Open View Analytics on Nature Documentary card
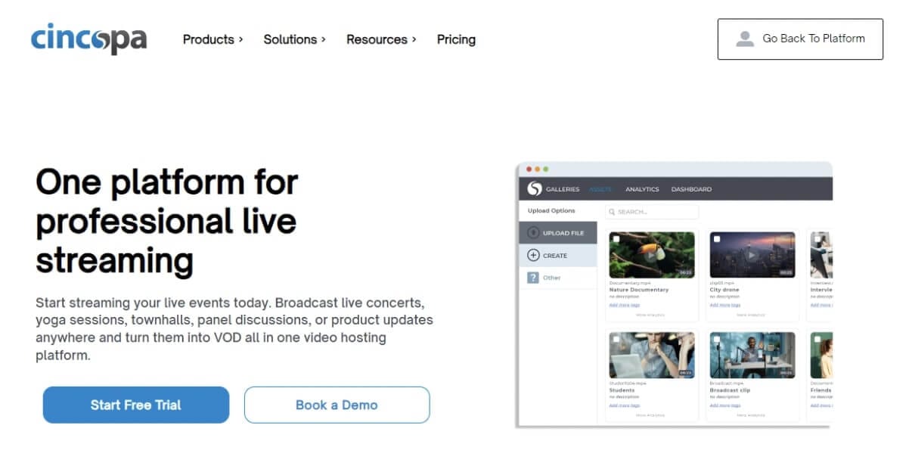The image size is (909, 466). 650,315
